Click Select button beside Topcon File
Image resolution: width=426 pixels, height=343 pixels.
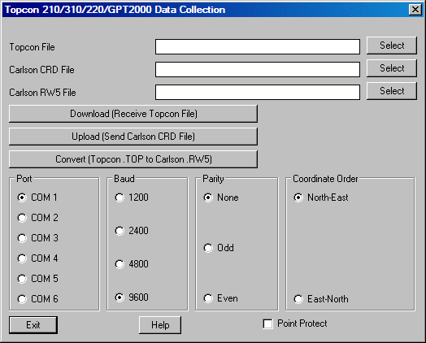point(392,46)
